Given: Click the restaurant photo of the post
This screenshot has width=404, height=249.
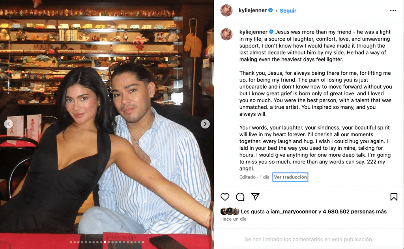Looking at the screenshot, I should (x=107, y=124).
